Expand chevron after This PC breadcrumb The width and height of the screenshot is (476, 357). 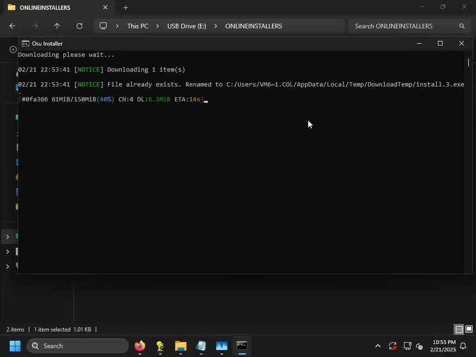click(x=158, y=26)
